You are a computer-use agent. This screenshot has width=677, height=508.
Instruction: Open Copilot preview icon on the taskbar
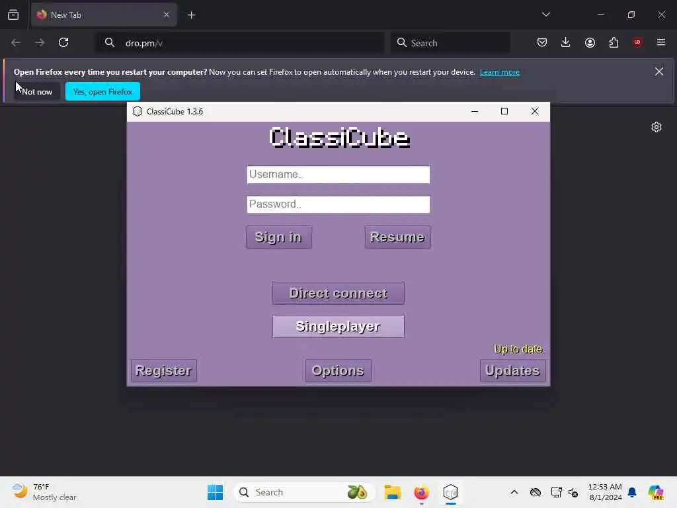click(x=656, y=492)
